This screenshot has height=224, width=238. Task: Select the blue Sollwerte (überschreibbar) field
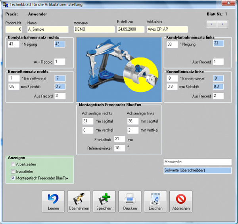(198, 170)
